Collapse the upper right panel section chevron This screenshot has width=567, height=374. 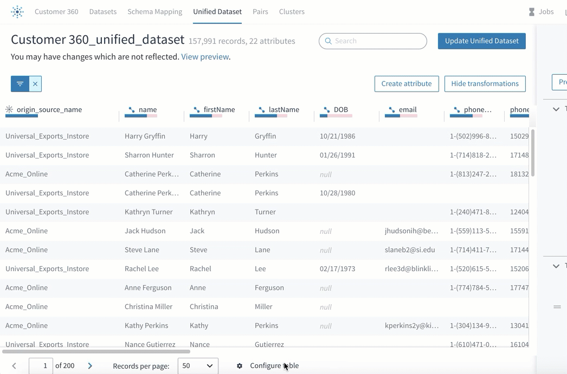556,109
